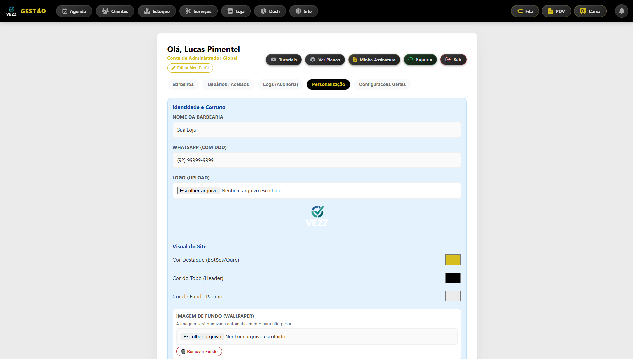Open the Dash chart page
633x359 pixels.
pyautogui.click(x=270, y=11)
